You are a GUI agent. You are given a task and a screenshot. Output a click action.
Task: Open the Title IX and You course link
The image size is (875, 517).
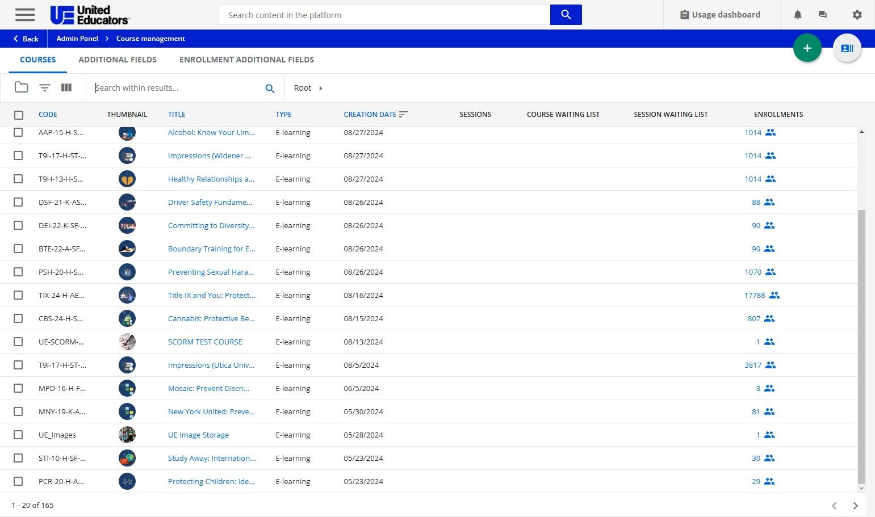[211, 295]
